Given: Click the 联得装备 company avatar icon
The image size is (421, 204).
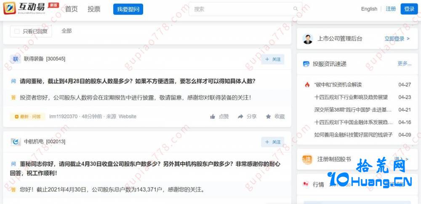Looking at the screenshot, I should click(x=16, y=59).
